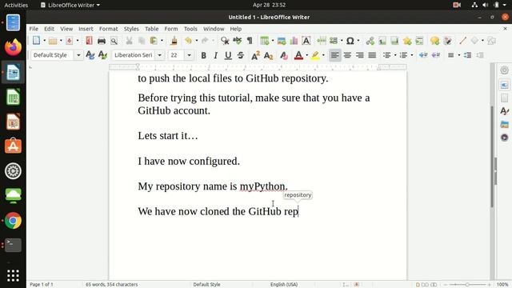Open the Tools menu
Image resolution: width=512 pixels, height=288 pixels.
coord(190,29)
